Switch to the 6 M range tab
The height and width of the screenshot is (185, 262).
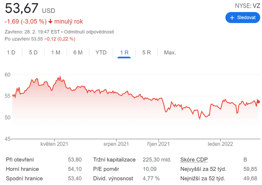[x=78, y=52]
